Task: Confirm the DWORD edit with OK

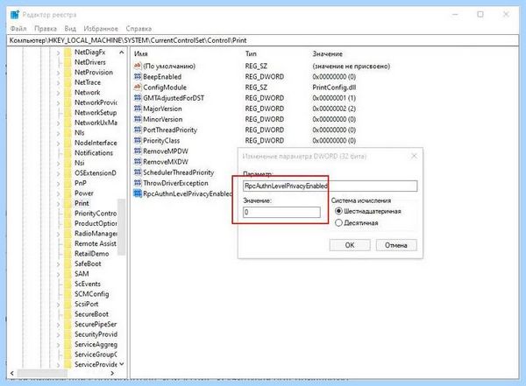Action: [350, 245]
